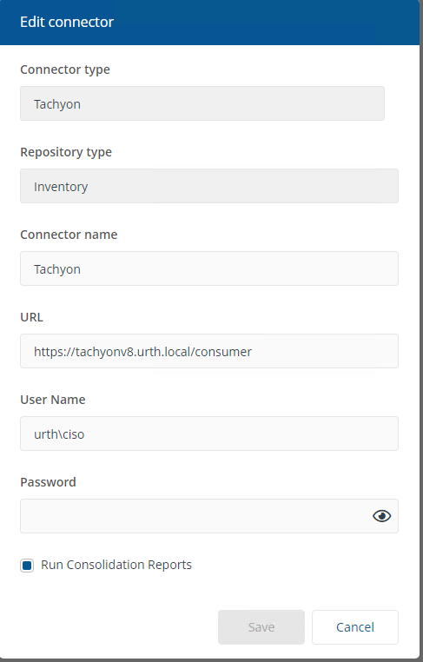
Task: Click into the URL input field
Action: 209,351
